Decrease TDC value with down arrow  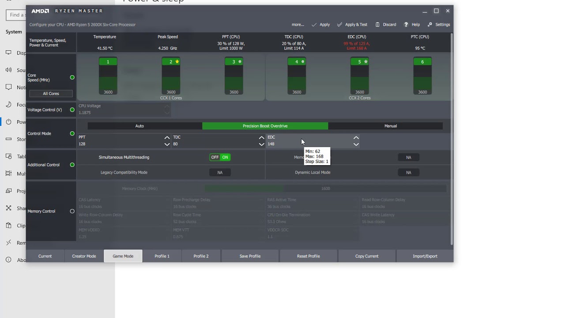[261, 144]
